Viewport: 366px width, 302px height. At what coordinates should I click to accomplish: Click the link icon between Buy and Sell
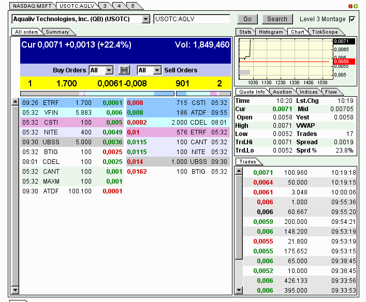pos(124,70)
